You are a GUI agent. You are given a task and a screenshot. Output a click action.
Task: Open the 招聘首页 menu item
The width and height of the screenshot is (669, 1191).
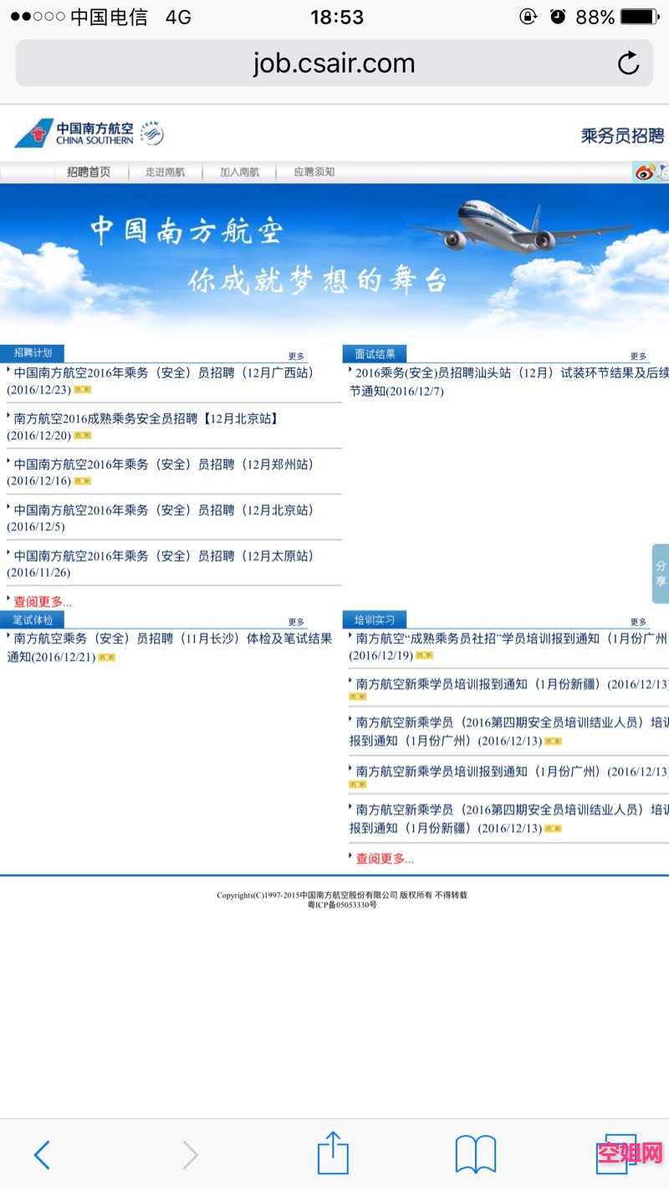point(89,172)
